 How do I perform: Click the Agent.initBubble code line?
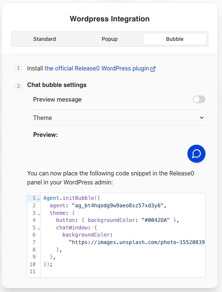point(72,198)
